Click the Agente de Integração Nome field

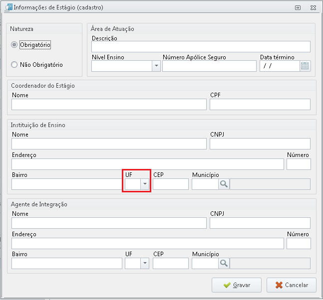[109, 223]
